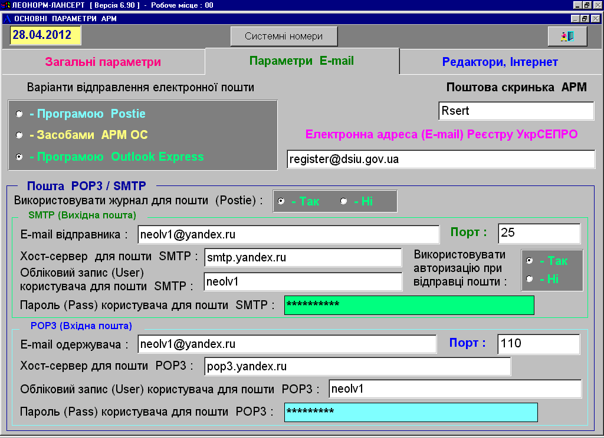Viewport: 604px width, 438px height.
Task: Click the Пошта POP3 / SMTP heading
Action: [87, 186]
